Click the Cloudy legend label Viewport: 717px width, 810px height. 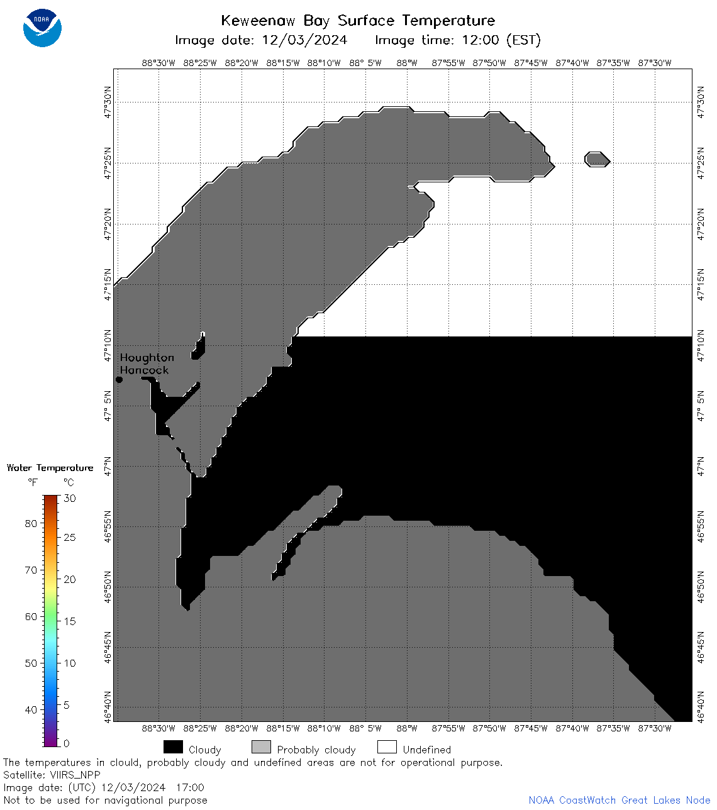point(205,750)
